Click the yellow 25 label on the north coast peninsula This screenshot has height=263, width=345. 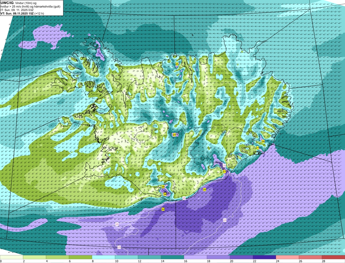pos(177,64)
